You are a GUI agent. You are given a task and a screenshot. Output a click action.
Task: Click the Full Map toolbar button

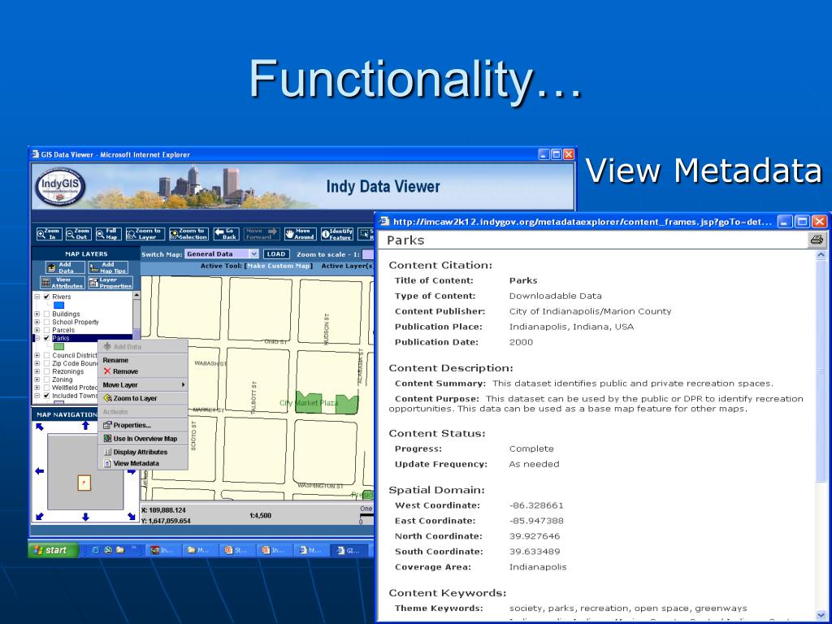[108, 234]
